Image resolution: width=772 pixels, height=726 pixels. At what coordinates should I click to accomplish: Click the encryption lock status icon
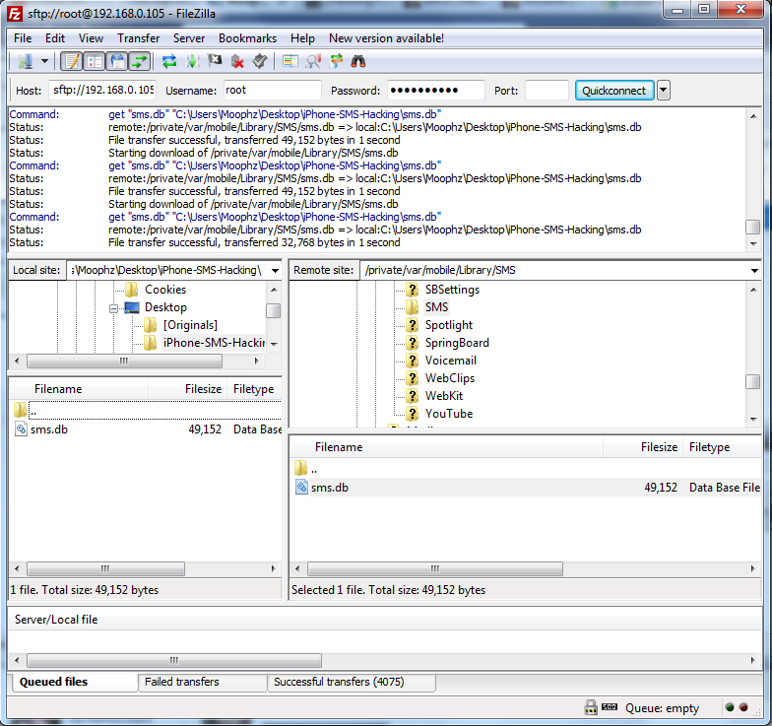tap(591, 707)
